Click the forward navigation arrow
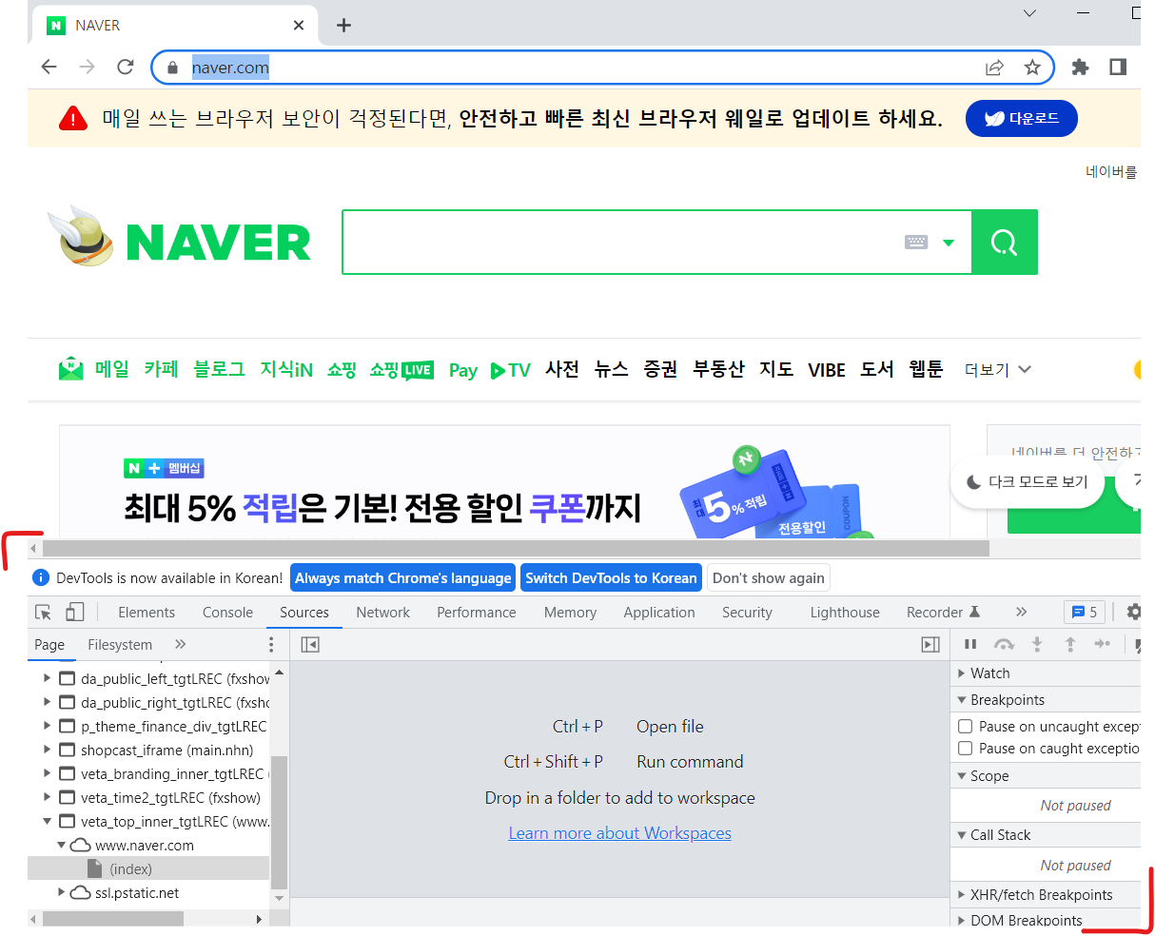The height and width of the screenshot is (936, 1155). 87,67
